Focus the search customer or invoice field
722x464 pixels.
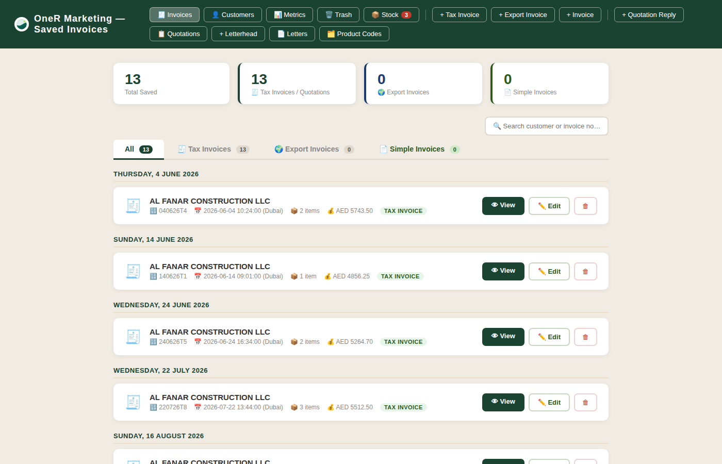547,126
